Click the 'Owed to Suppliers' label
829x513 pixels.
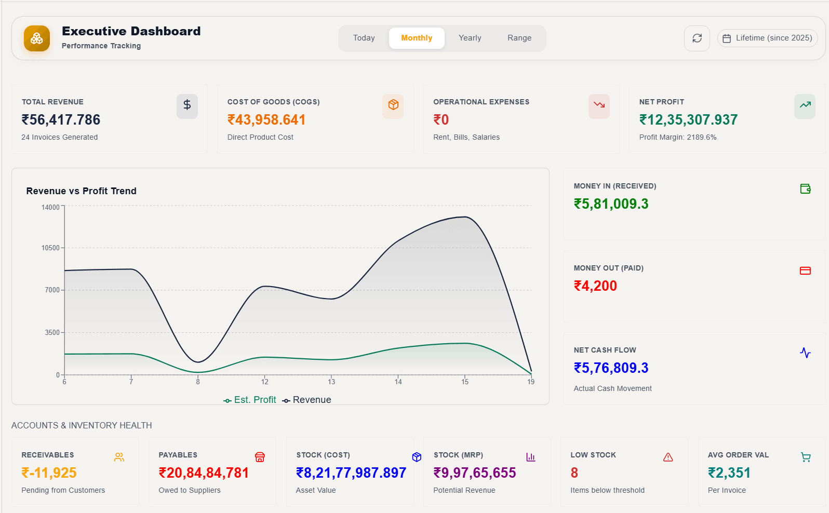[x=190, y=491]
